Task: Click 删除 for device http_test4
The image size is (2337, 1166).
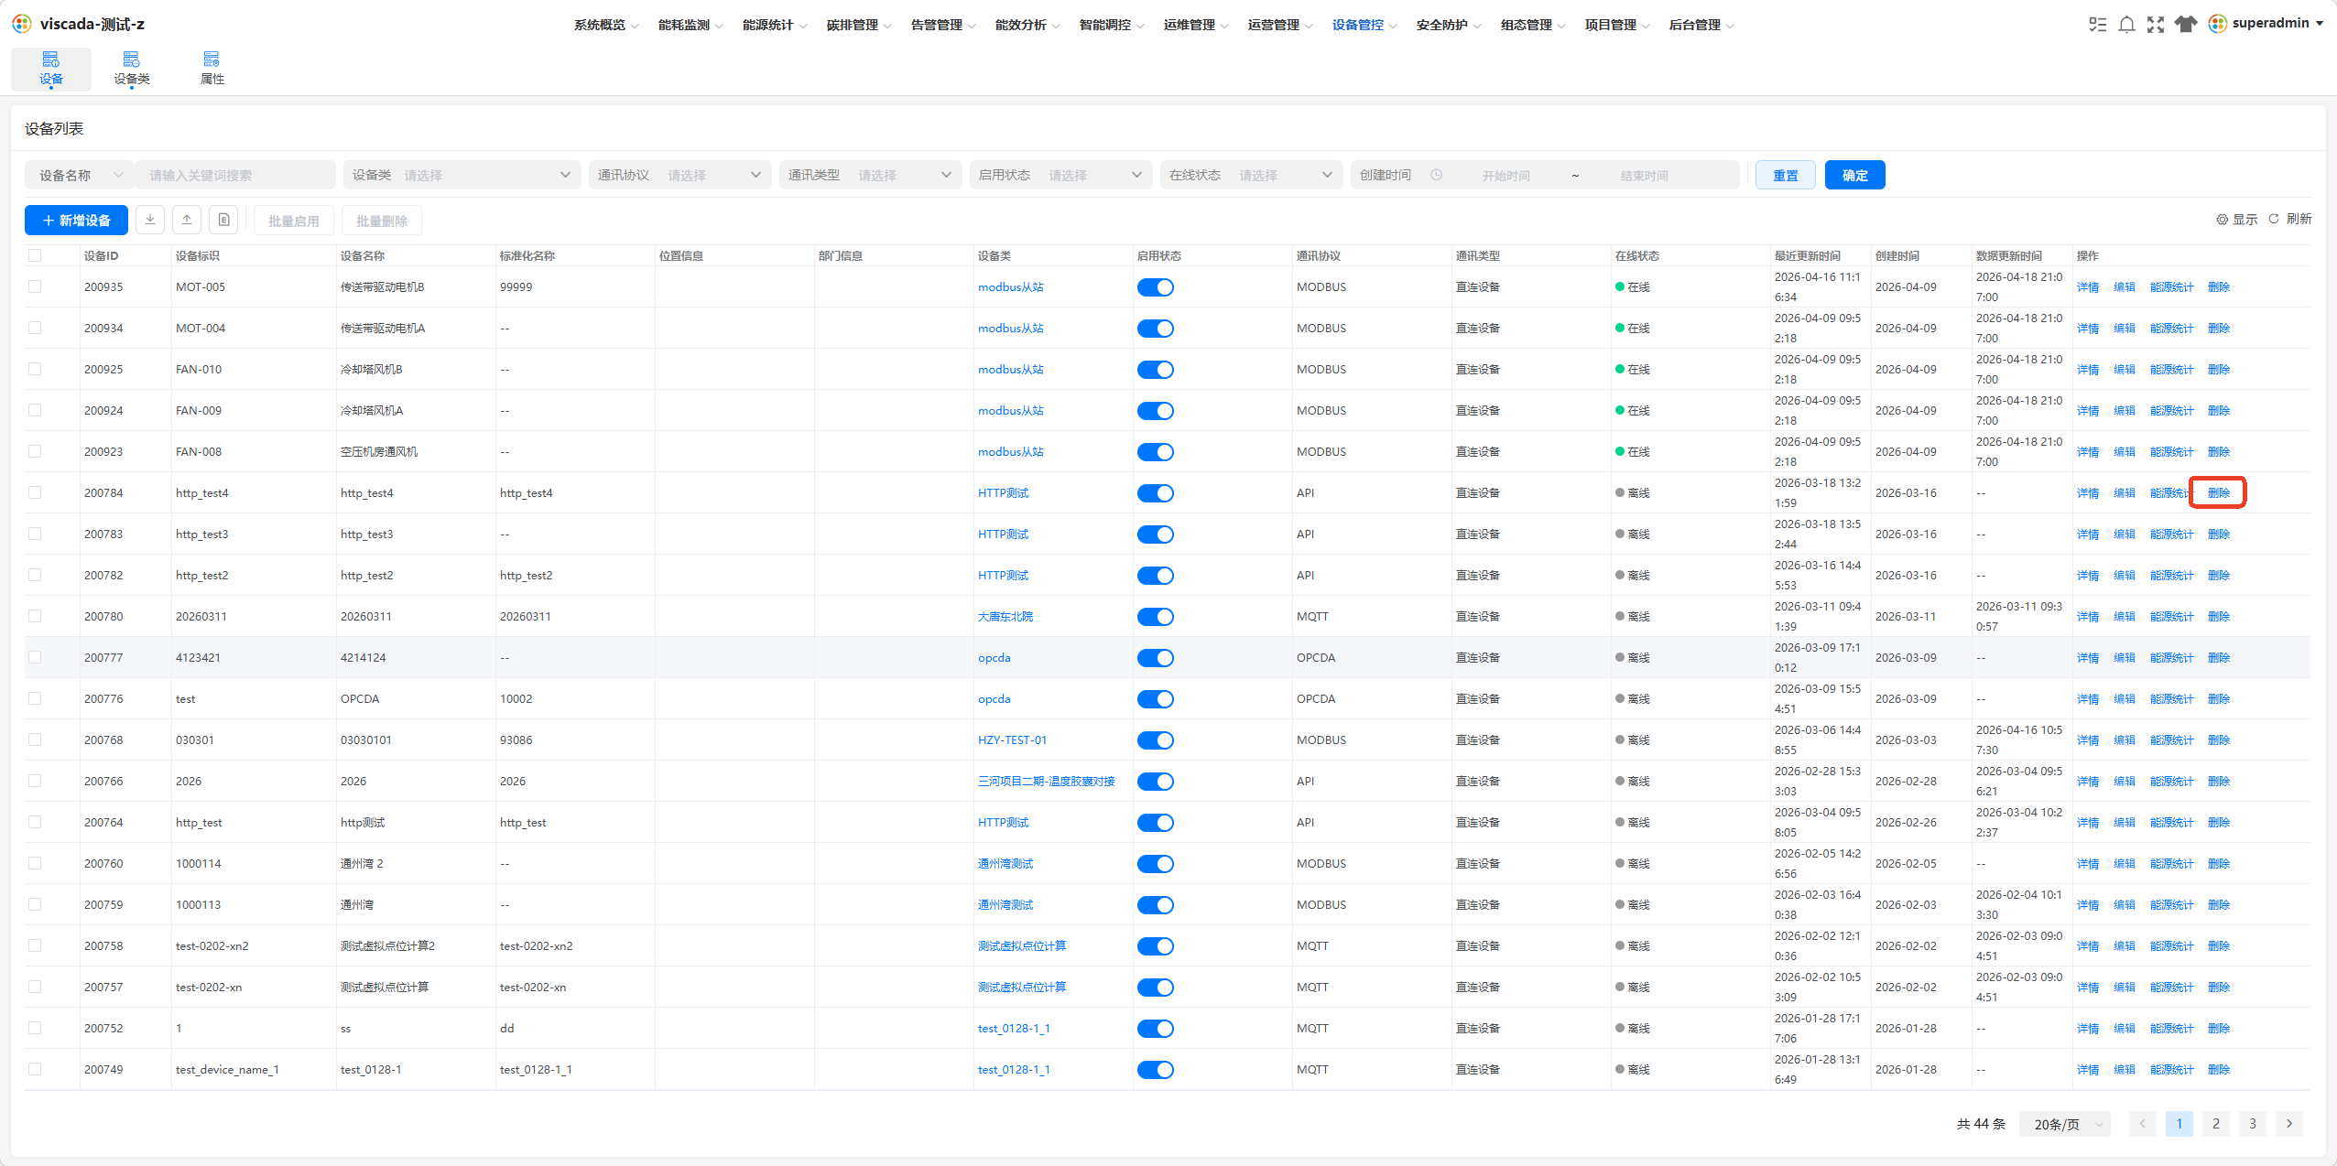Action: (x=2219, y=493)
